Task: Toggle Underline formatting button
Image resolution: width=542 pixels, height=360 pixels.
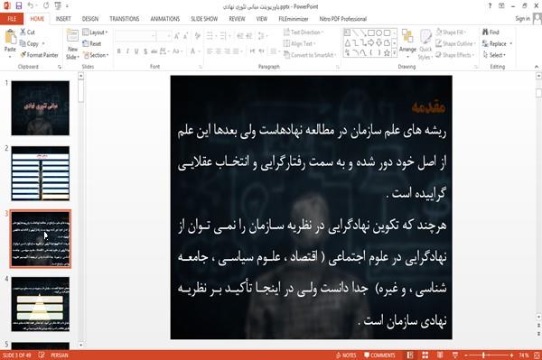Action: point(136,51)
